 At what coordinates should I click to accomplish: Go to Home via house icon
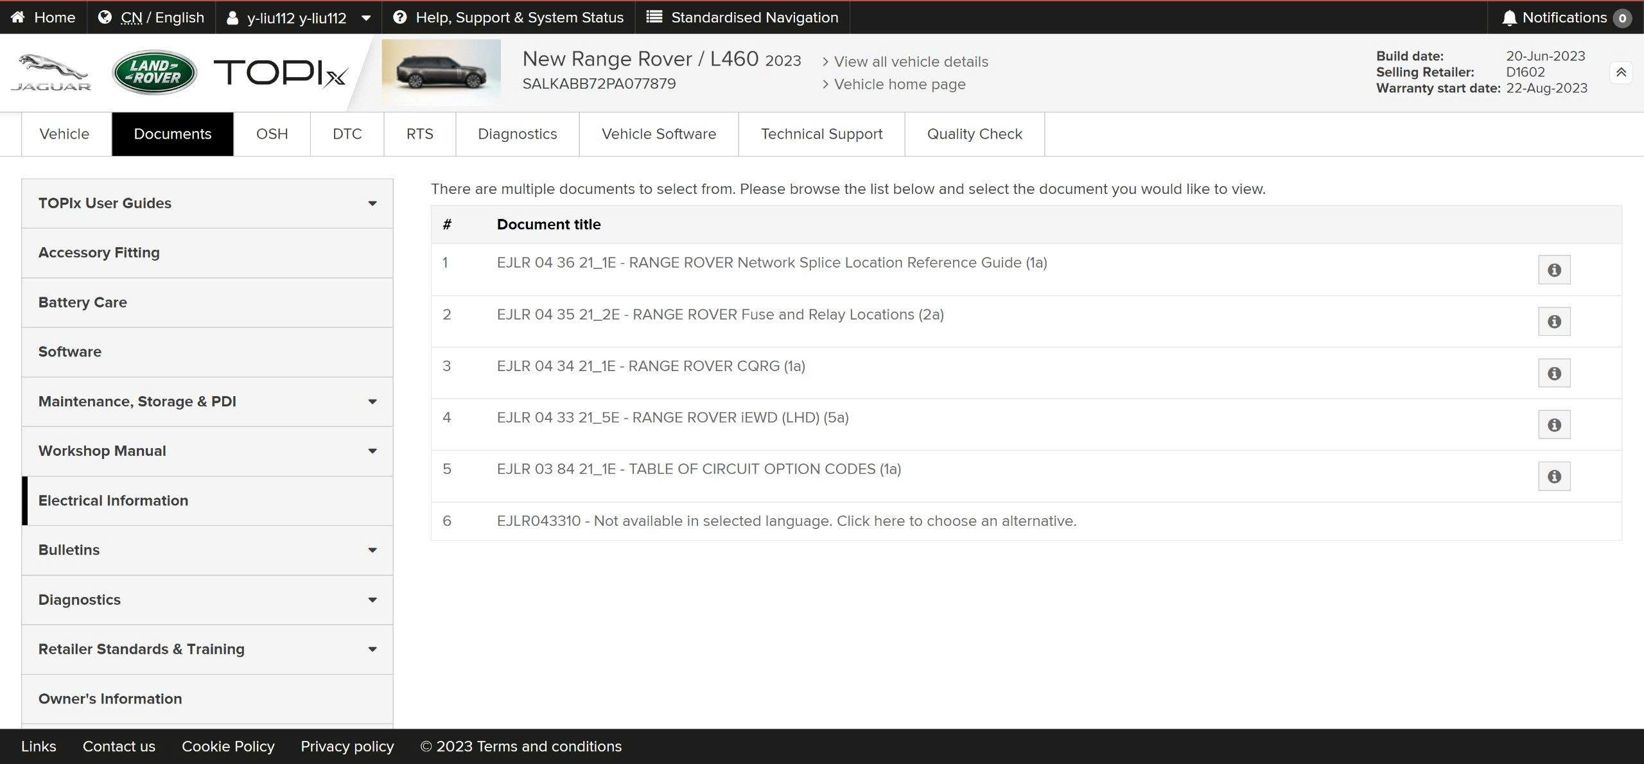[18, 17]
